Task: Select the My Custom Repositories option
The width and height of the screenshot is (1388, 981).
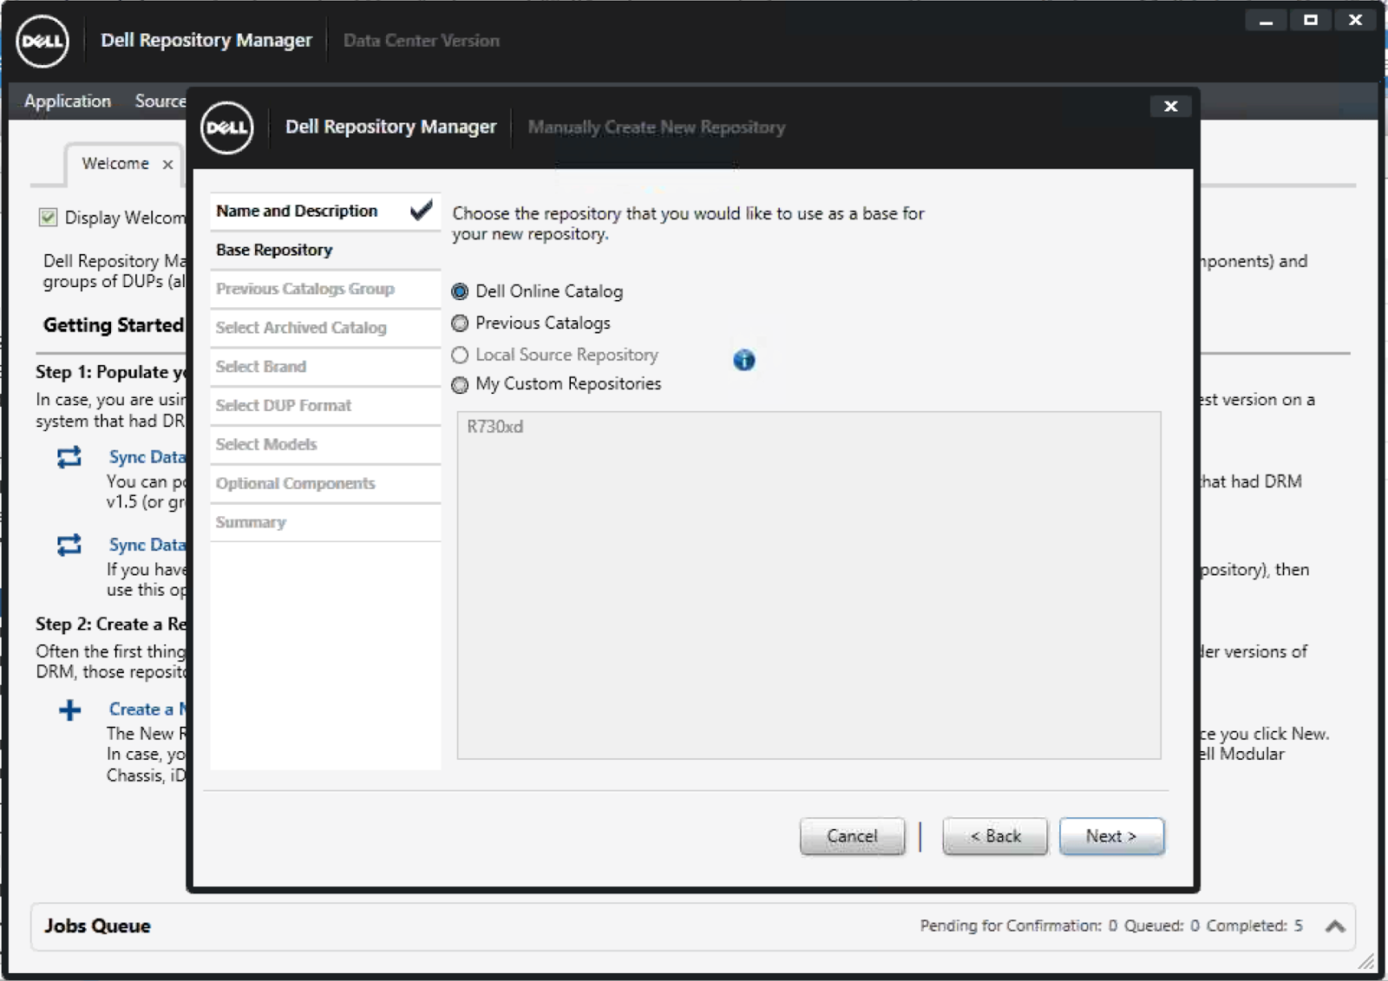Action: [459, 384]
